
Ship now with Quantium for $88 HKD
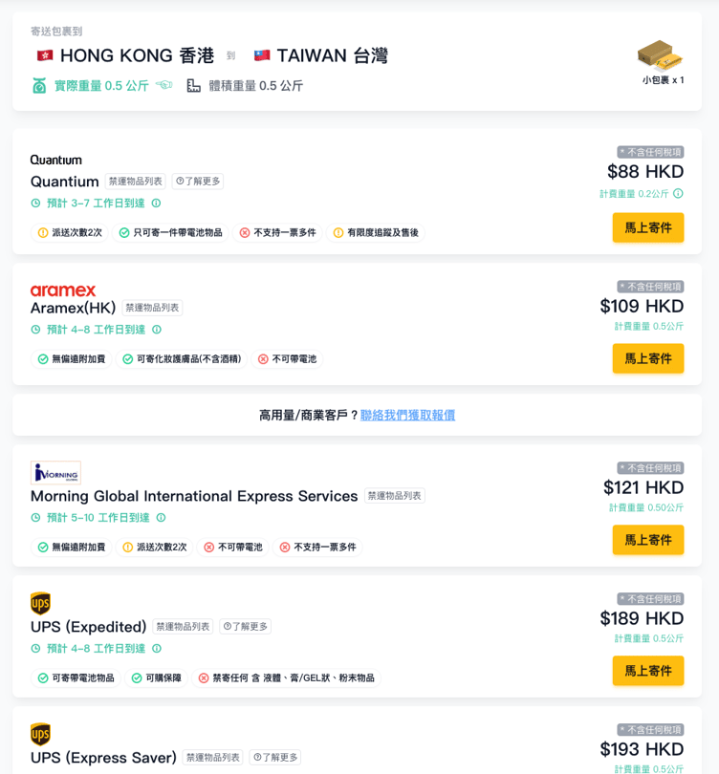click(648, 227)
